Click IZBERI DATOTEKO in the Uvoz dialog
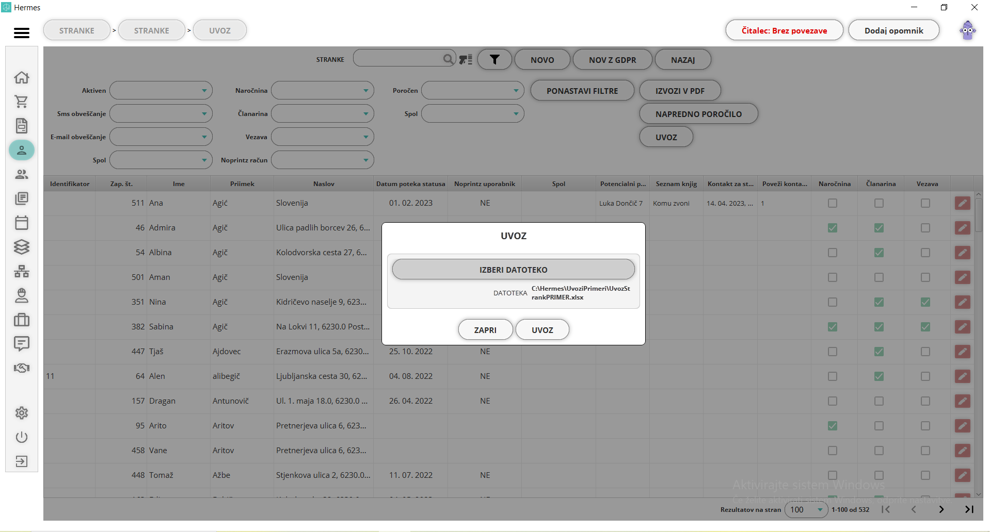The width and height of the screenshot is (990, 532). tap(514, 270)
